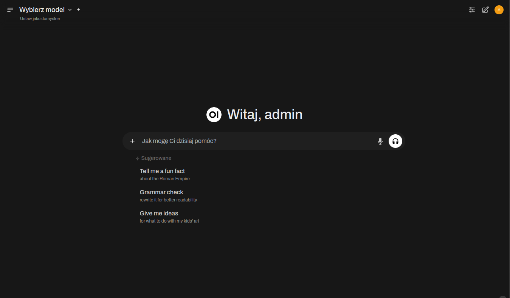The height and width of the screenshot is (298, 510).
Task: Open the chat controls sliders icon
Action: coord(472,10)
